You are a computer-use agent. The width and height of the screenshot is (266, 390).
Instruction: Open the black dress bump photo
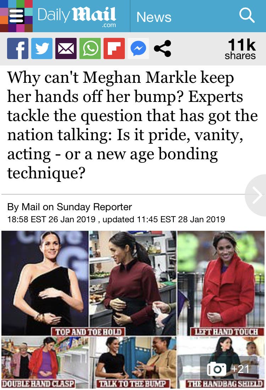pos(45,283)
